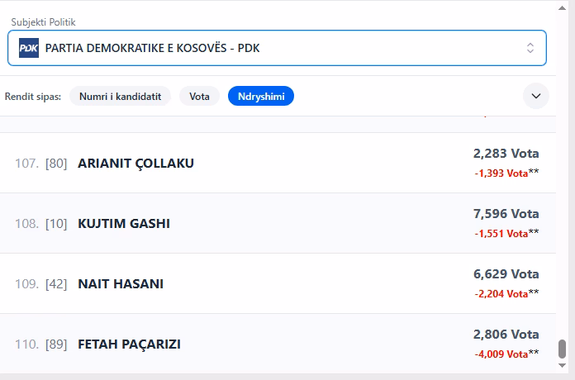
Task: Click the rank 108. number
Action: [x=26, y=224]
